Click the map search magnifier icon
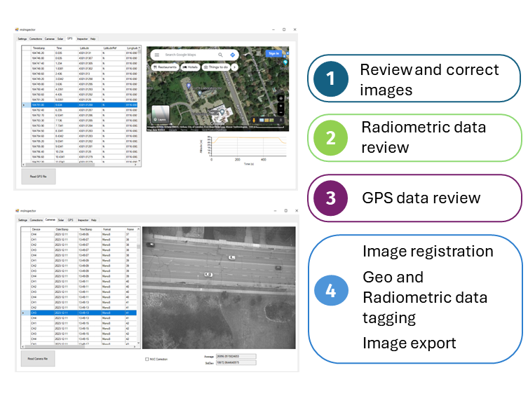Screen dimensions: 528x396 (x=221, y=55)
